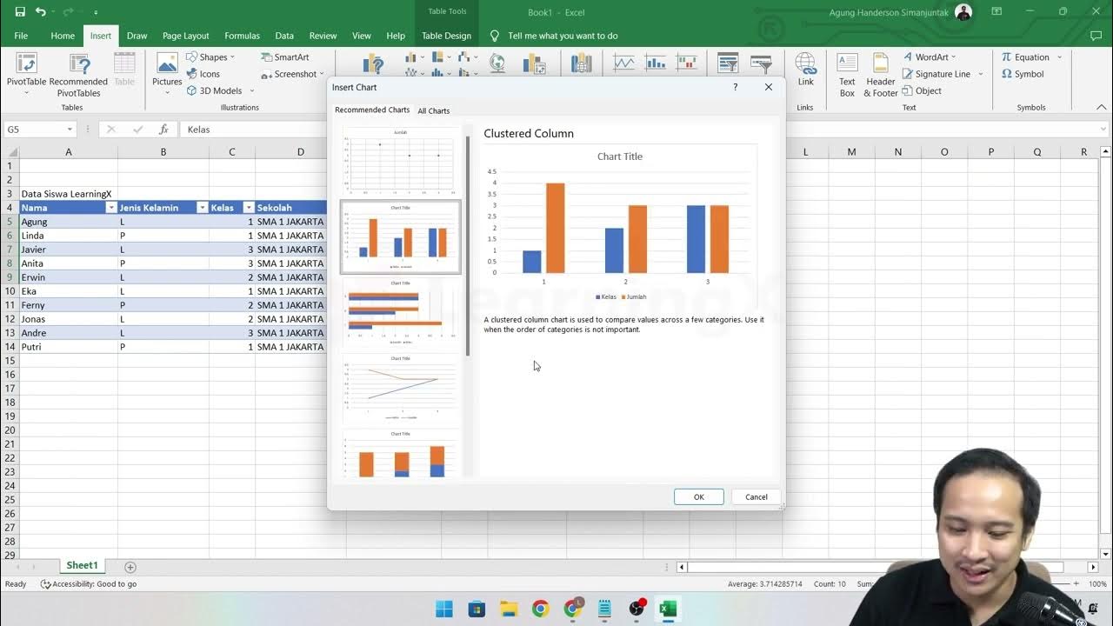Screen dimensions: 1113x626
Task: Open Header & Footer
Action: [x=880, y=74]
